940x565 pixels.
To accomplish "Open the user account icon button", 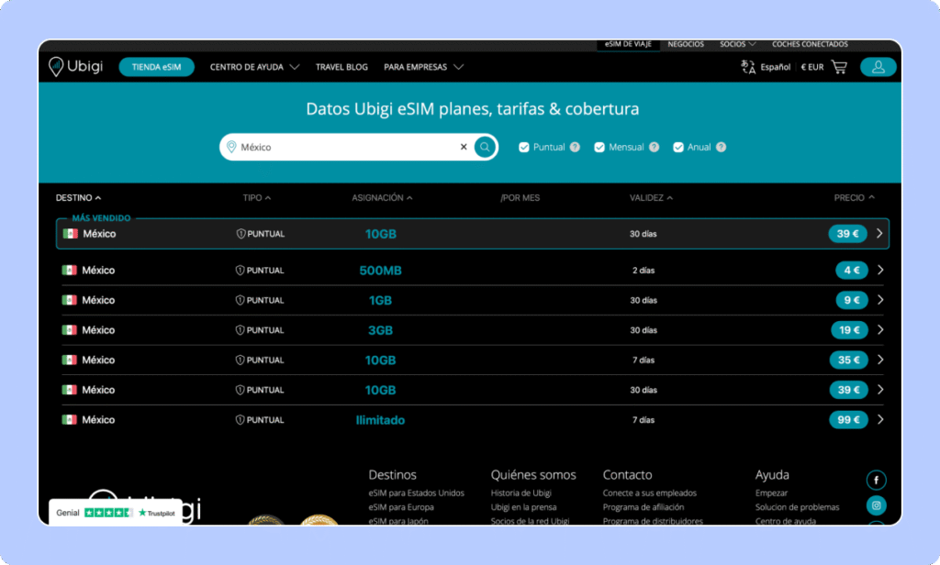I will tap(878, 67).
